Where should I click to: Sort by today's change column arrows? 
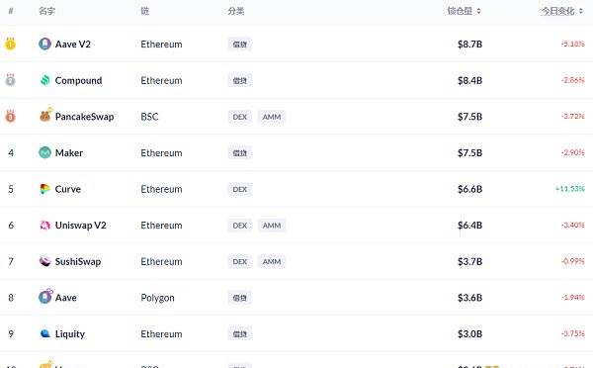click(581, 11)
